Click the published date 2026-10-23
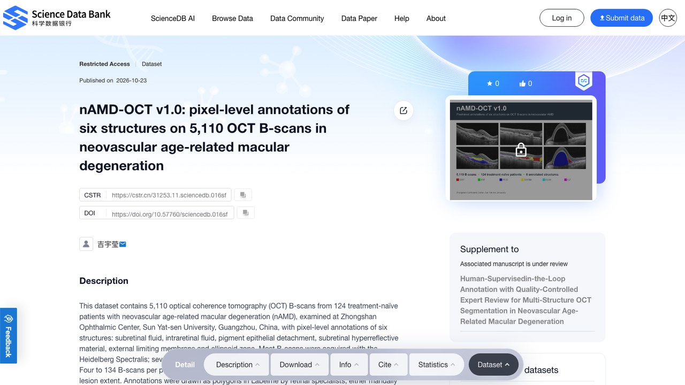The height and width of the screenshot is (385, 685). click(132, 81)
